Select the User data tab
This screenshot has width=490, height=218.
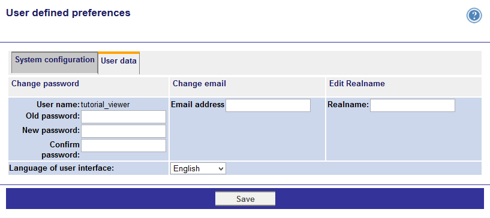[119, 63]
